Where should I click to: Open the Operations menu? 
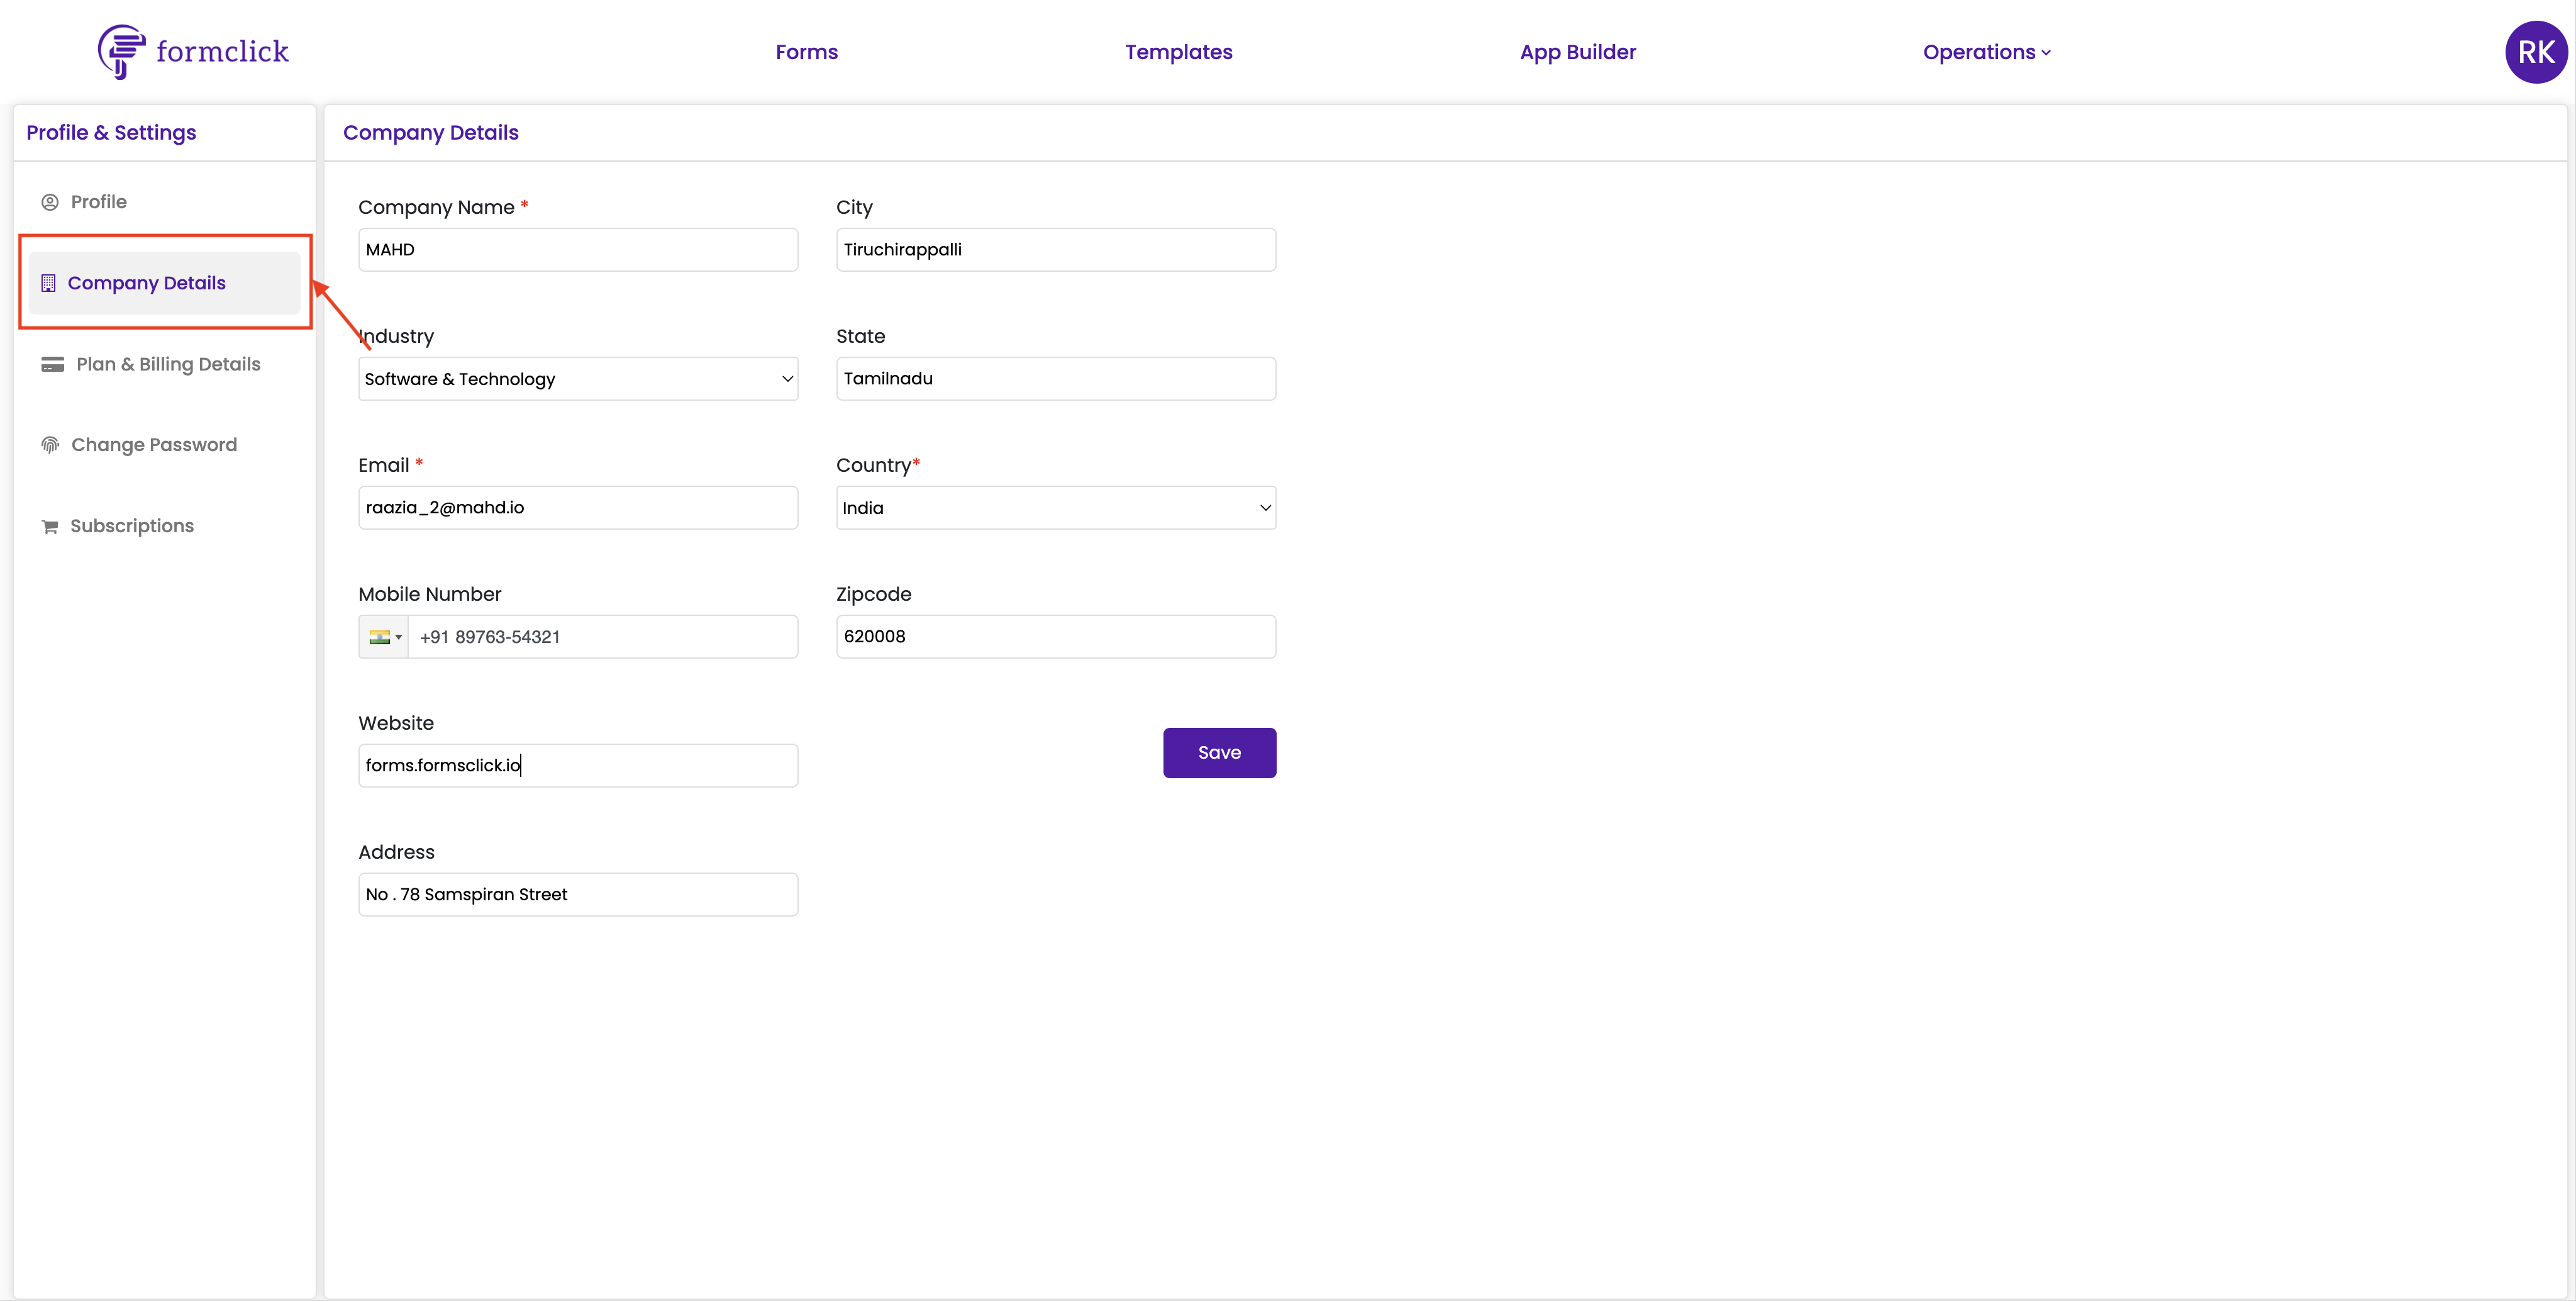[1986, 52]
